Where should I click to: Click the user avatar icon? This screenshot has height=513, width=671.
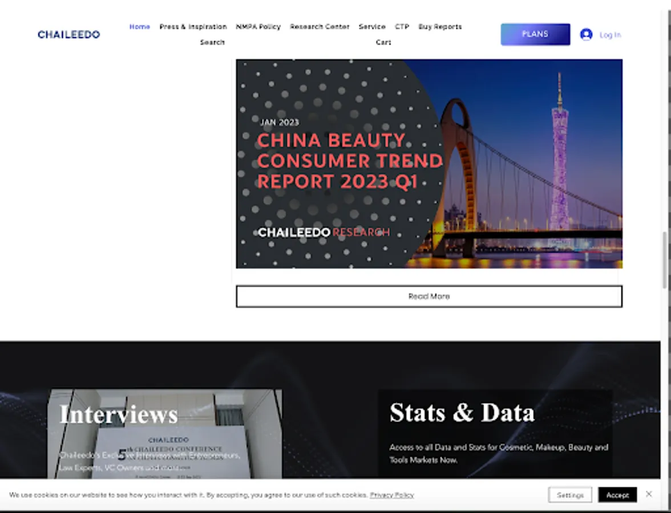(587, 35)
